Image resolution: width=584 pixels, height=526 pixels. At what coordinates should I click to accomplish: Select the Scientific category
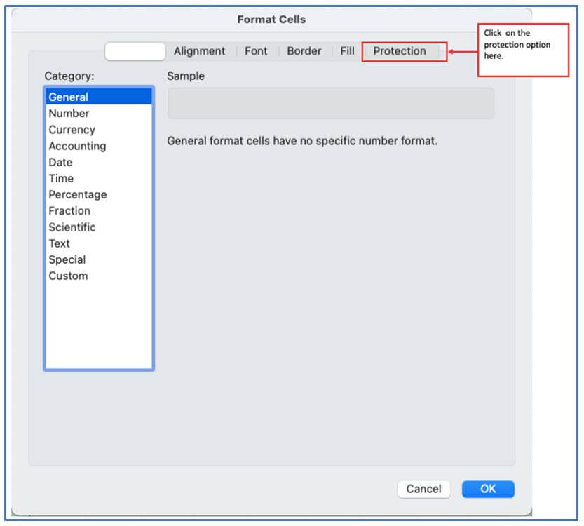99,227
